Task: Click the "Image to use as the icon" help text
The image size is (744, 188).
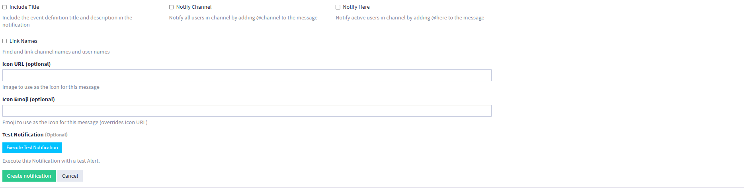Action: pos(51,87)
